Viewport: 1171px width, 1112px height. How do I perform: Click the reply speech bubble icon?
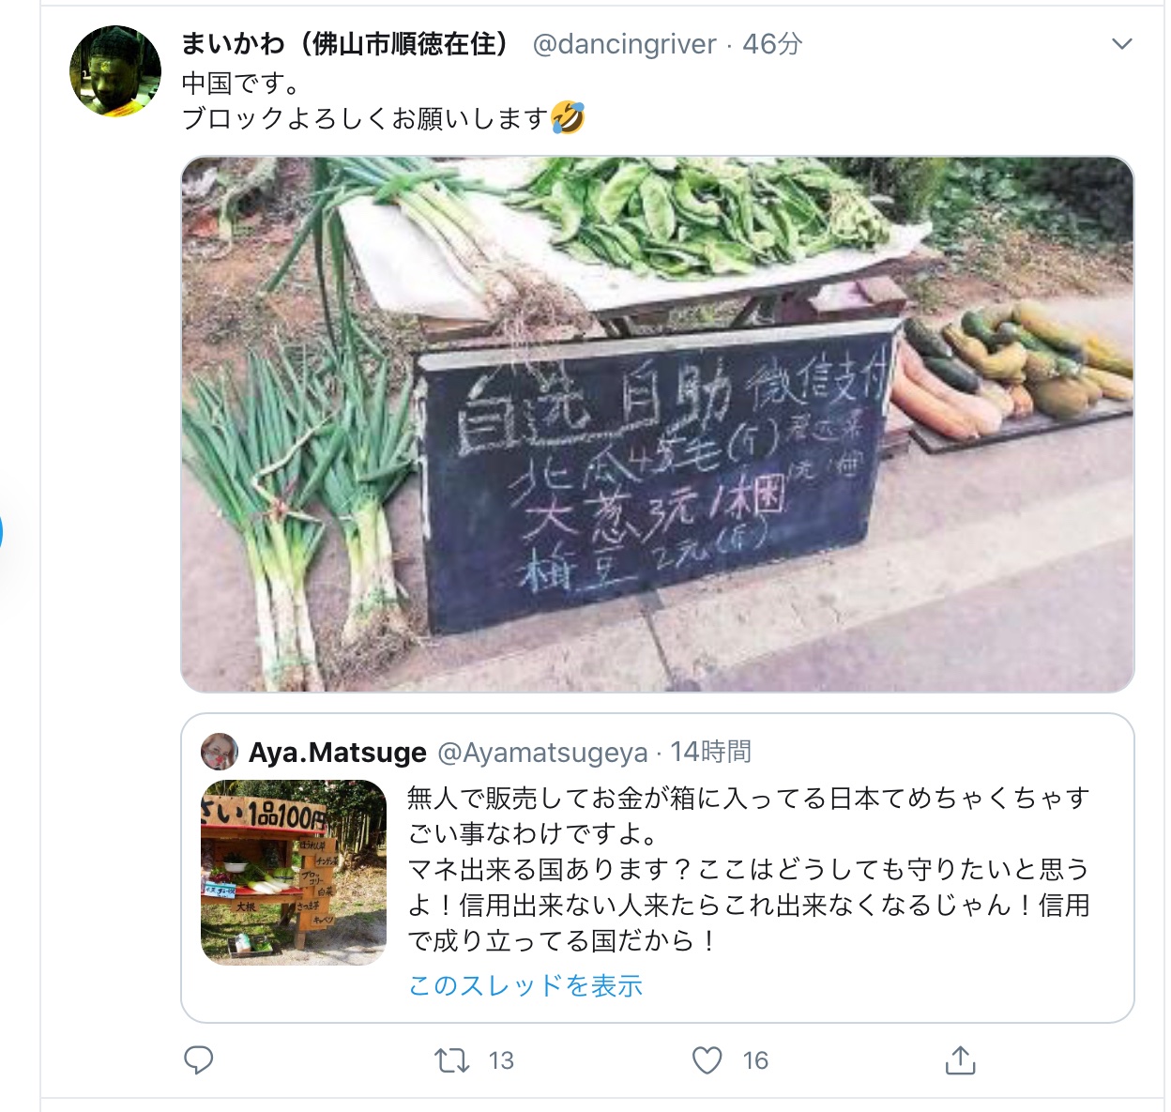pos(198,1060)
